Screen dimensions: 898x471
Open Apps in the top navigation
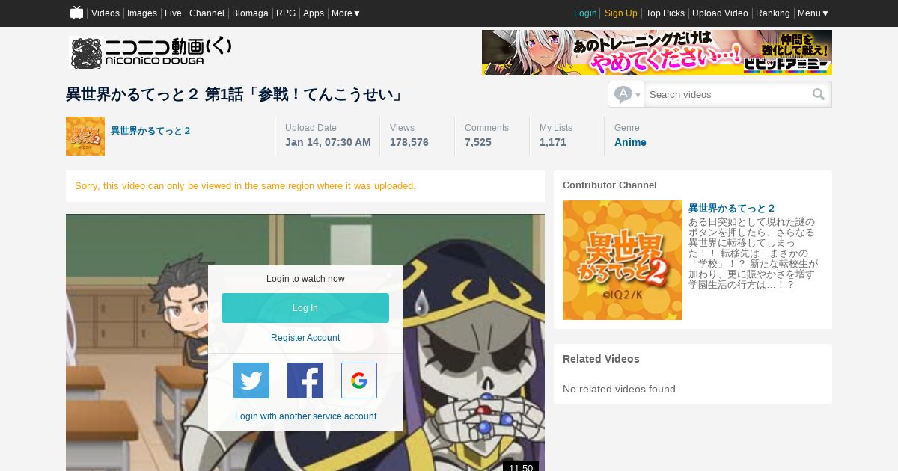coord(314,13)
